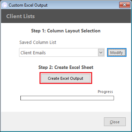
Task: Click empty title bar space beside the title
Action: tap(83, 5)
